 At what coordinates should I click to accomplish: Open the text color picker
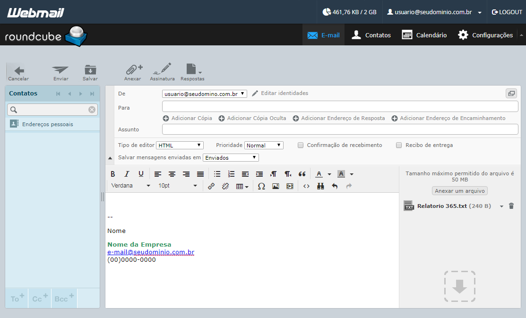(x=329, y=174)
